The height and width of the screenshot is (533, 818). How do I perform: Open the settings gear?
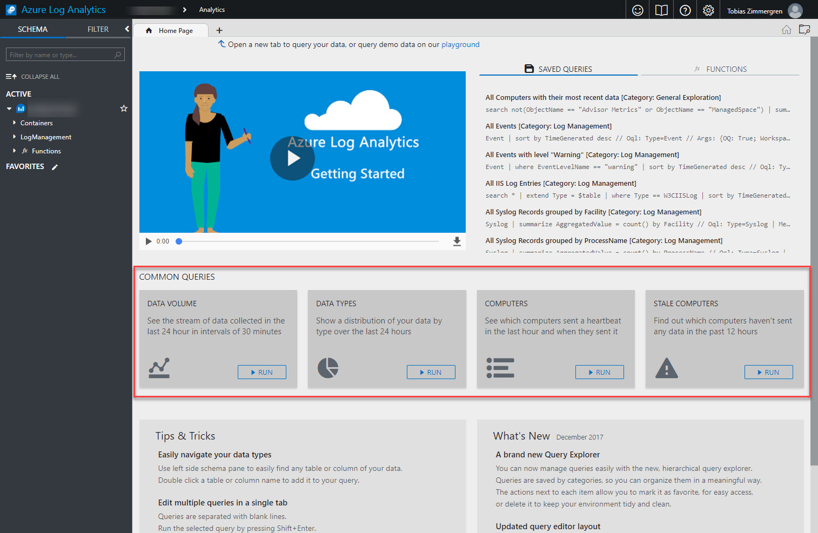click(x=708, y=9)
